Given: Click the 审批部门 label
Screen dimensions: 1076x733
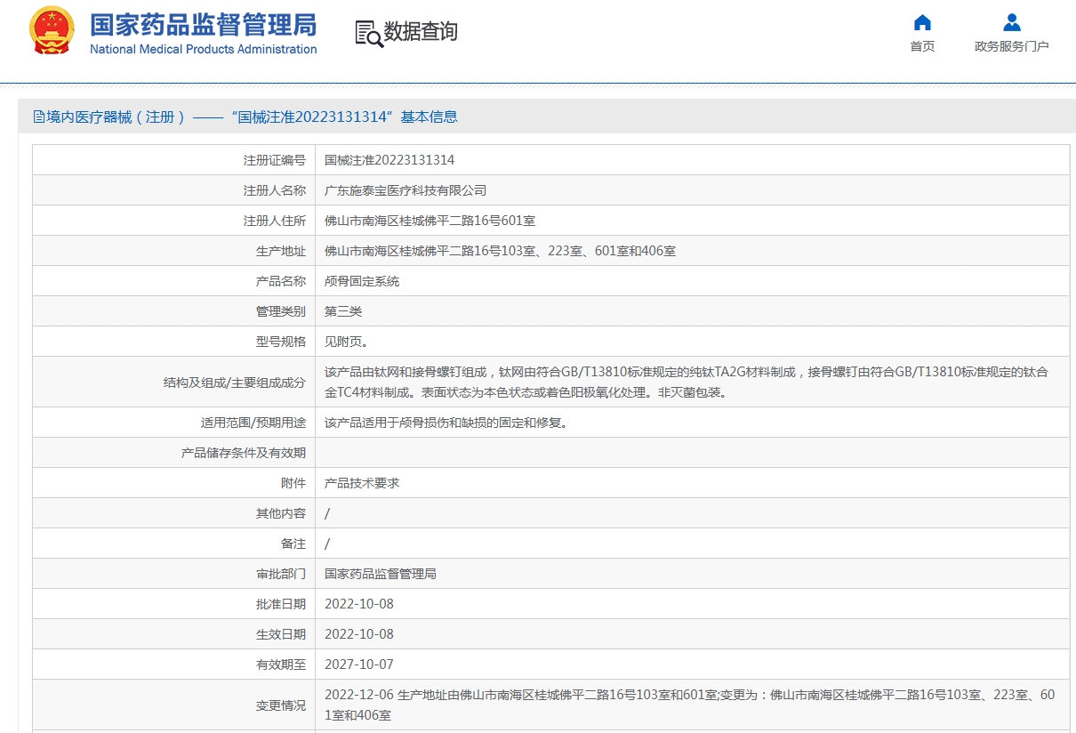Looking at the screenshot, I should 281,574.
